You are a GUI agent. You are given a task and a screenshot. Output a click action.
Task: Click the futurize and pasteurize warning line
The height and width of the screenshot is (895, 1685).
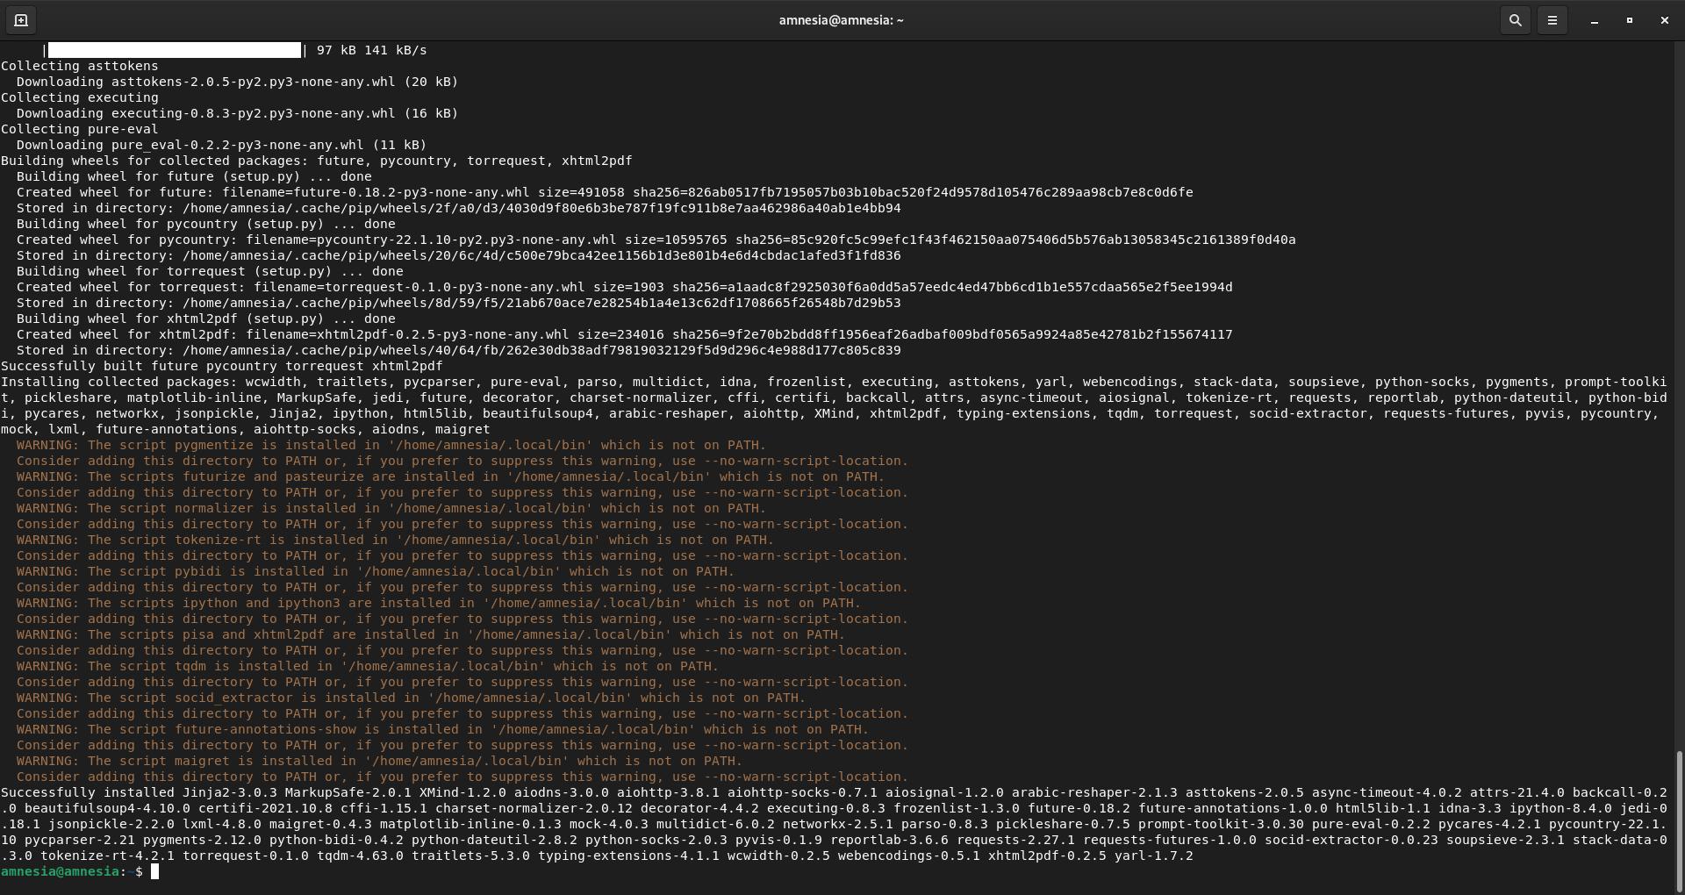[450, 476]
